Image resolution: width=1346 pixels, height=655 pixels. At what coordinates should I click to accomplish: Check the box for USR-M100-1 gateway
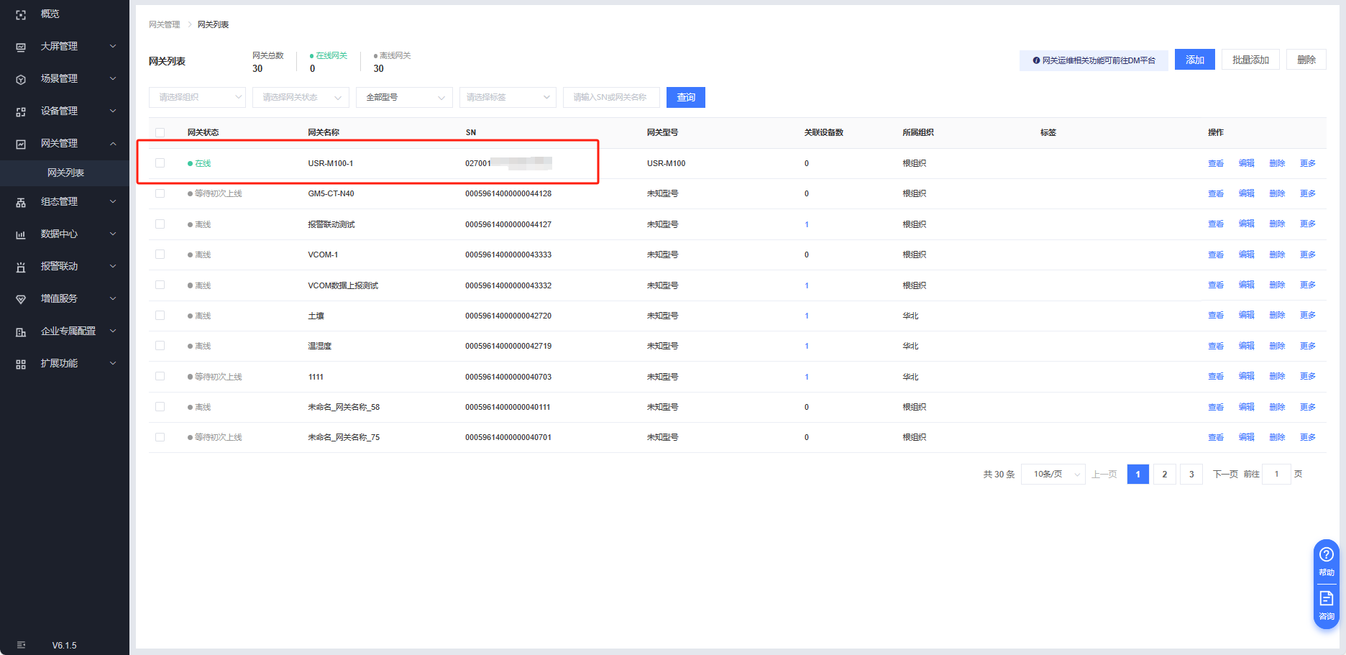(x=160, y=163)
